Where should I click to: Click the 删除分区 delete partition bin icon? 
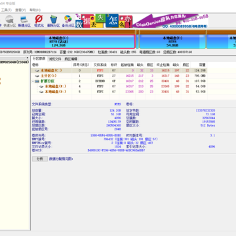(x=54, y=21)
